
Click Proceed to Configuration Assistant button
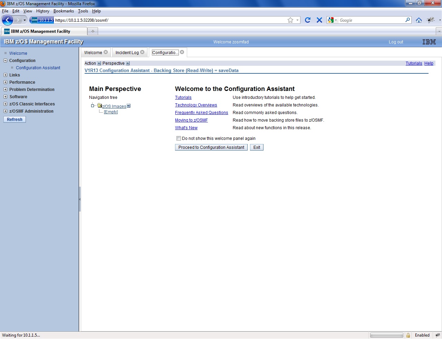(x=211, y=147)
